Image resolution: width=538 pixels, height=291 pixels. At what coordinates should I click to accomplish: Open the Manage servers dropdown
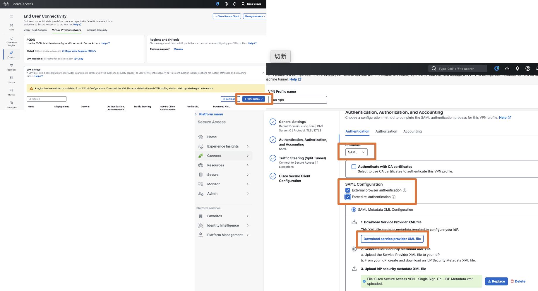255,16
